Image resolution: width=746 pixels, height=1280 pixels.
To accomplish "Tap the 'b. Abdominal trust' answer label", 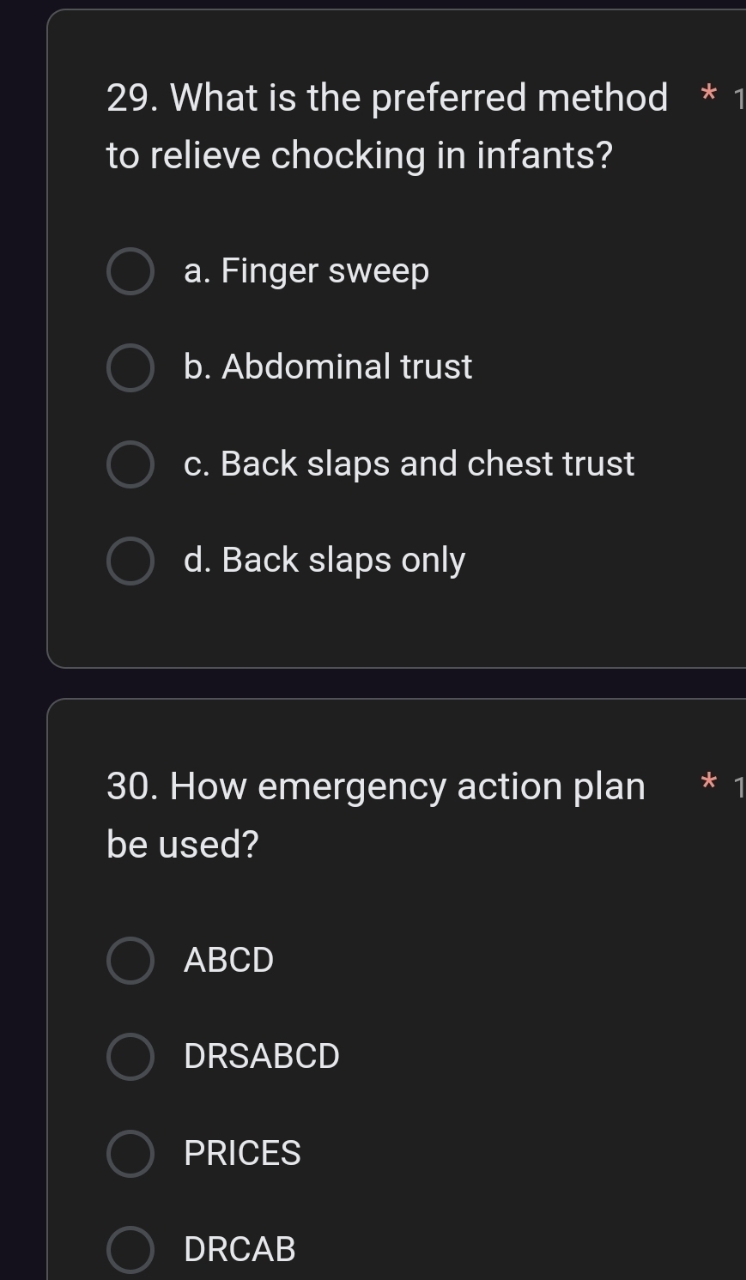I will pos(328,367).
